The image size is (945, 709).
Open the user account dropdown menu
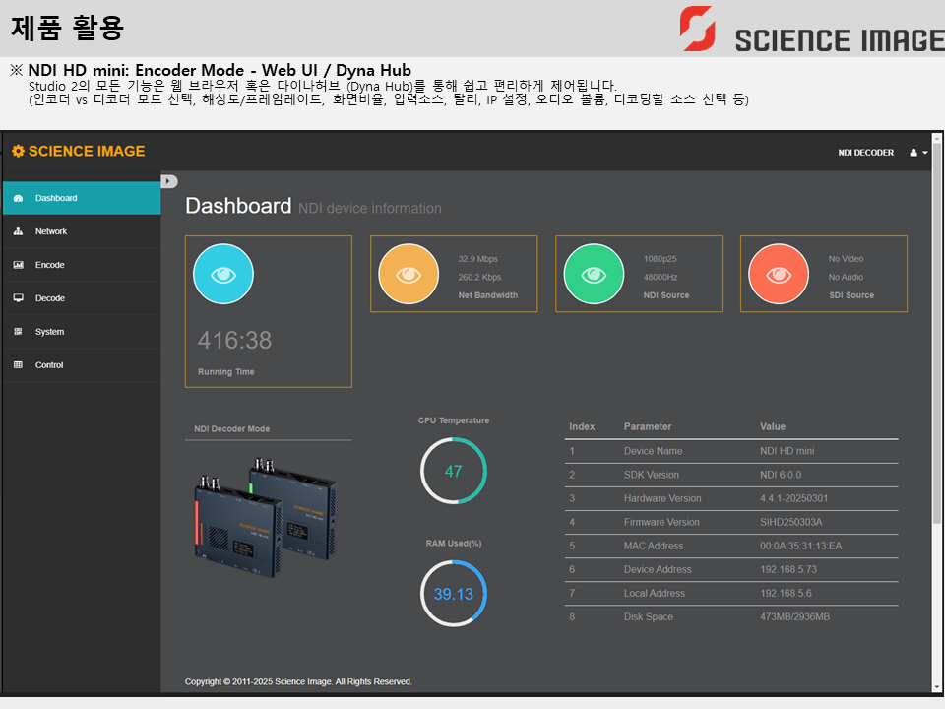pyautogui.click(x=918, y=153)
